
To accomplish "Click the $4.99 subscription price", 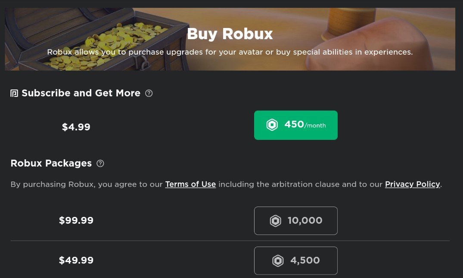I will coord(76,127).
